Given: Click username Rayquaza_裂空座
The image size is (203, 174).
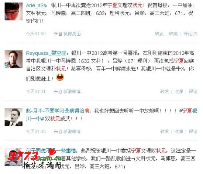Looking at the screenshot, I should point(46,53).
